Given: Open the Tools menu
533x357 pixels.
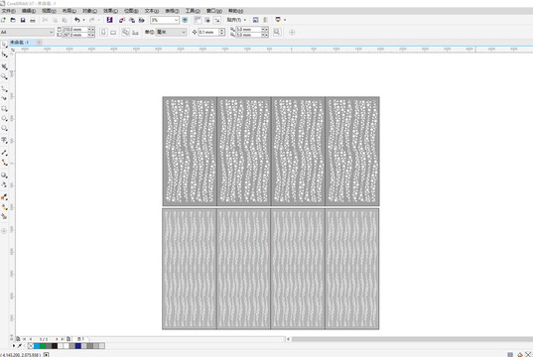Looking at the screenshot, I should point(193,11).
